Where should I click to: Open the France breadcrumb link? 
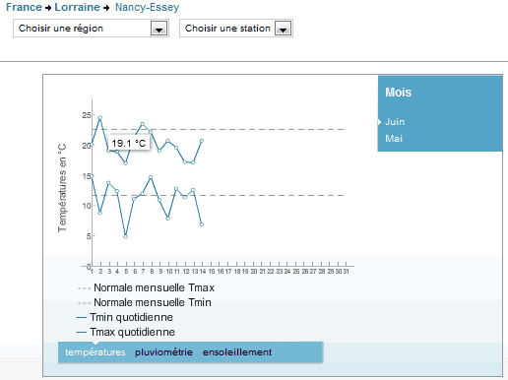[x=24, y=7]
